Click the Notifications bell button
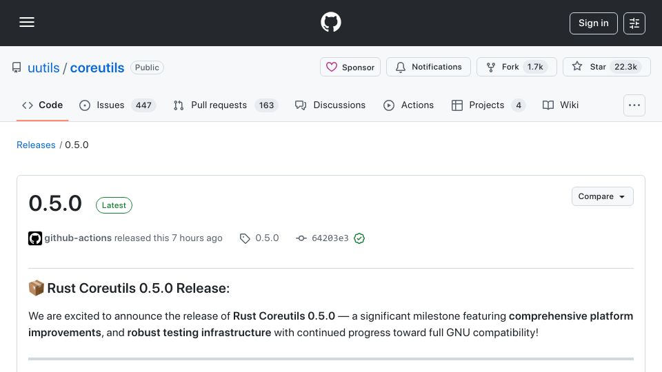The image size is (662, 372). click(x=428, y=67)
